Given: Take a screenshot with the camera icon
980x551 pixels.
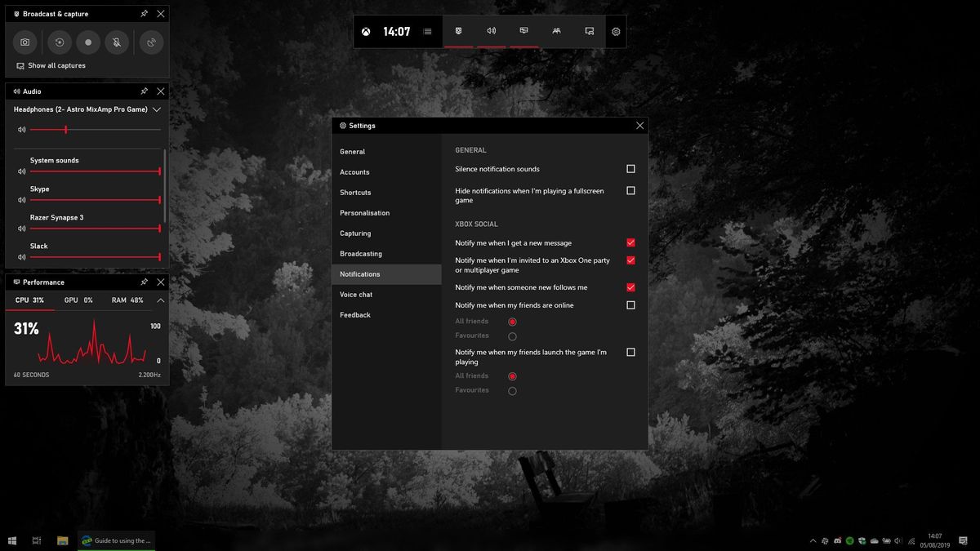Looking at the screenshot, I should click(24, 42).
